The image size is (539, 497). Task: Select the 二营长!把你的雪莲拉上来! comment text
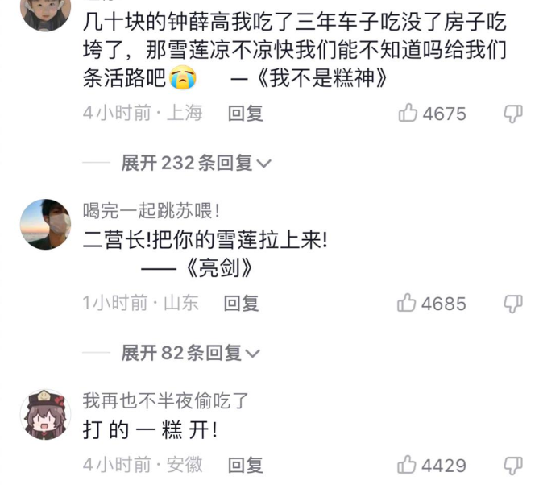205,239
